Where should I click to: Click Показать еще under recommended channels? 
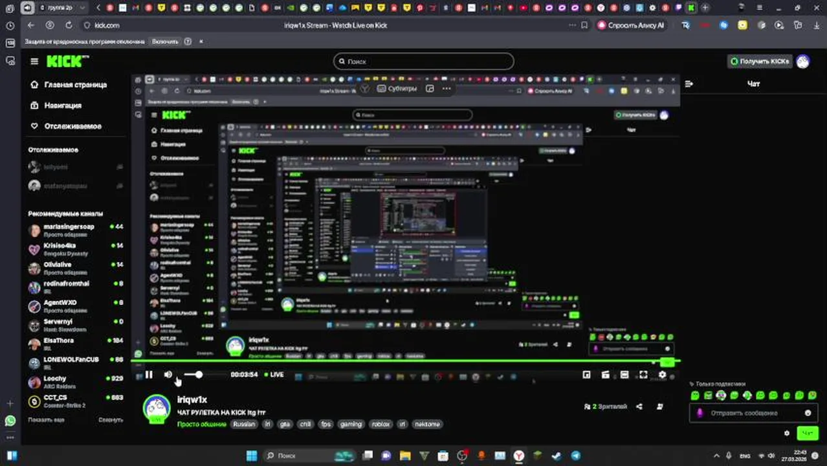[x=46, y=419]
